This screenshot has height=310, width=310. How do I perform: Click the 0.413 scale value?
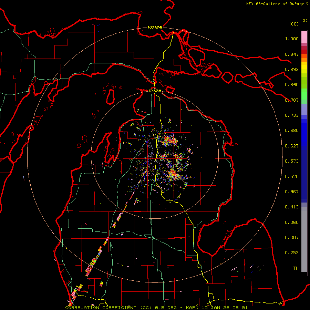[x=292, y=207]
